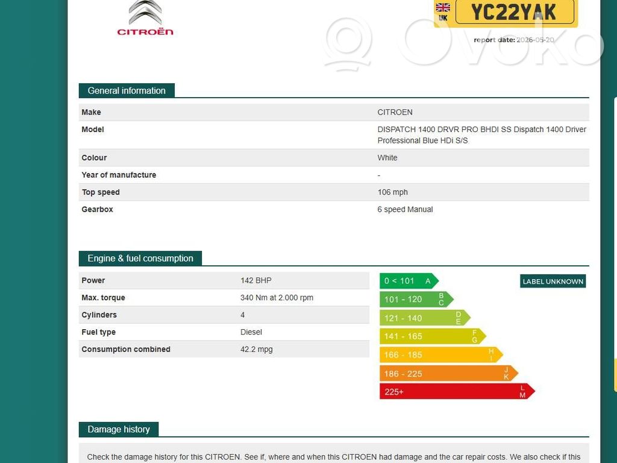Click the damage history description paragraph
Screen dimensions: 617x463
[x=334, y=457]
